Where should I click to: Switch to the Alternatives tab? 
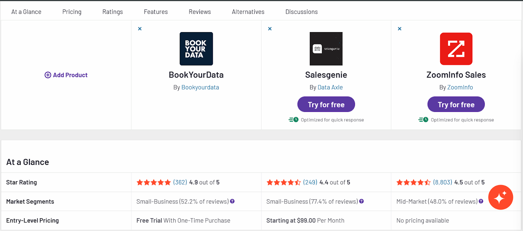(248, 12)
